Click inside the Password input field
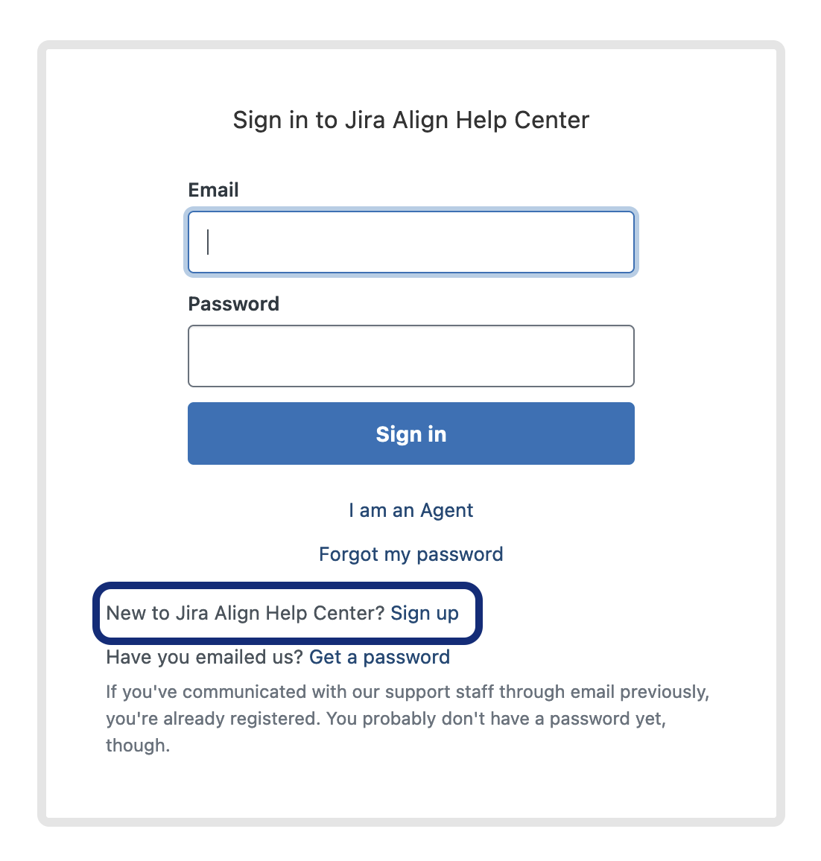 410,356
